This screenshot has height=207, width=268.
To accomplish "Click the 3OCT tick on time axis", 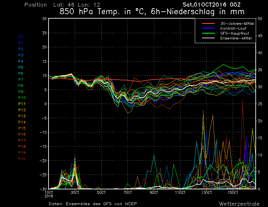I will pyautogui.click(x=75, y=192).
